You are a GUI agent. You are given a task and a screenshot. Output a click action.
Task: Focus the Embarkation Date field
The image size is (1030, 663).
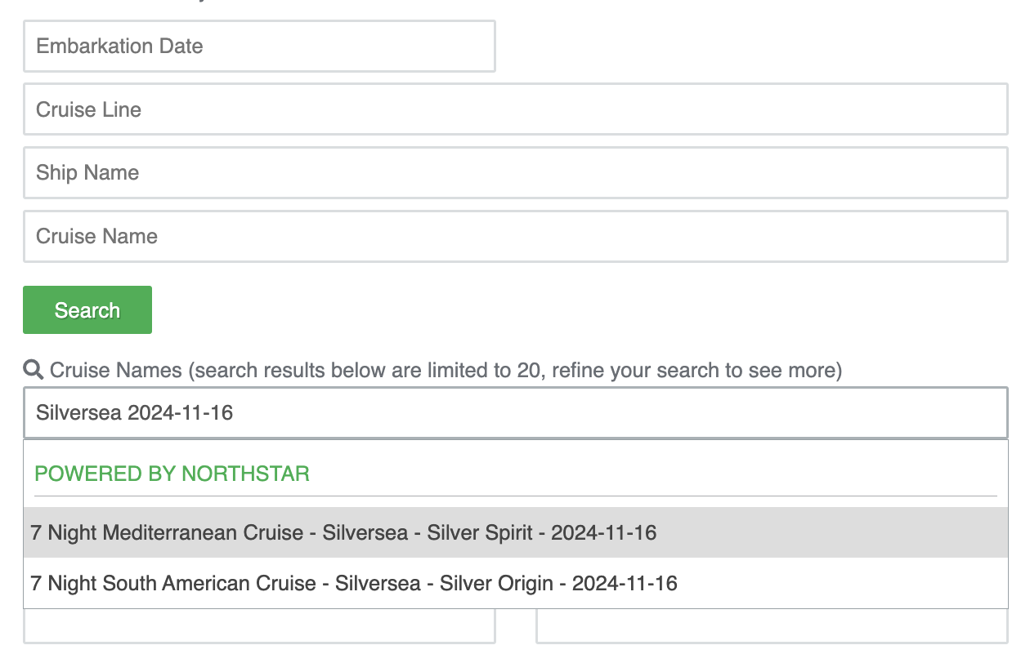click(x=259, y=47)
